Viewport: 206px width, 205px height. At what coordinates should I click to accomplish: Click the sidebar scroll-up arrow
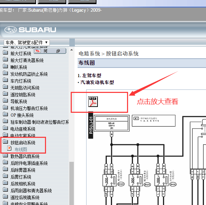(x=72, y=50)
